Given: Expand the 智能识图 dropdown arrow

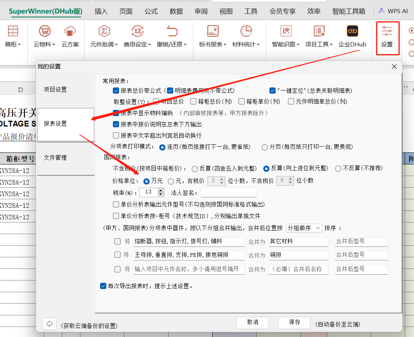Looking at the screenshot, I should click(298, 44).
